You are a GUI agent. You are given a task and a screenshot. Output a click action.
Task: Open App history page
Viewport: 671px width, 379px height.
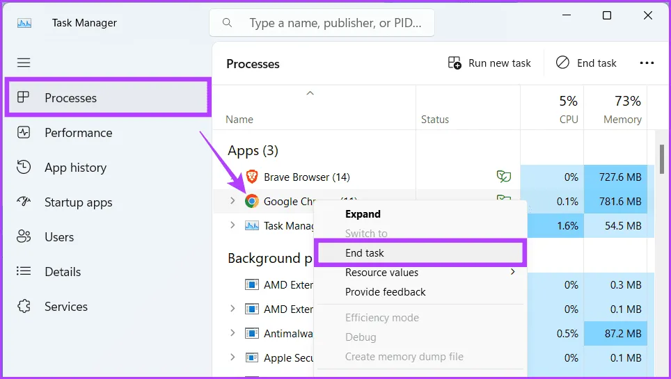[x=75, y=168]
